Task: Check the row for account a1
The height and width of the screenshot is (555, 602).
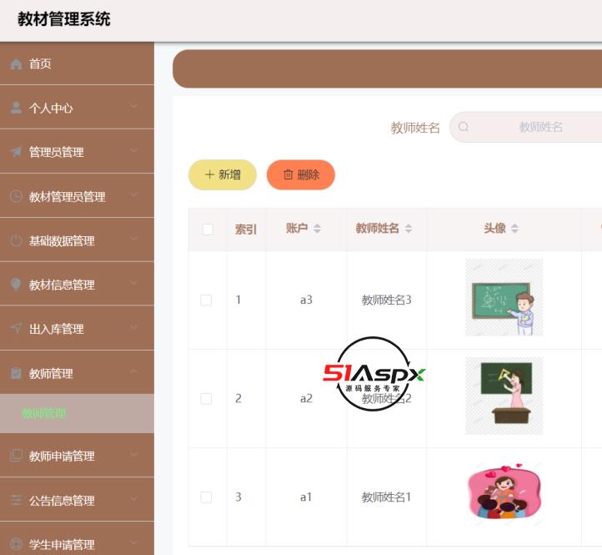Action: [x=206, y=497]
